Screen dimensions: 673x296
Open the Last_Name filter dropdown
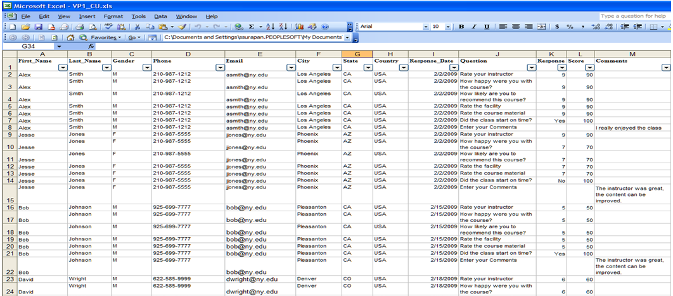coord(106,68)
